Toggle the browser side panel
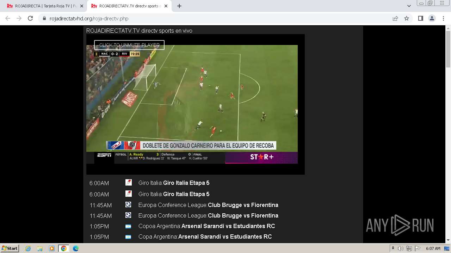 420,18
